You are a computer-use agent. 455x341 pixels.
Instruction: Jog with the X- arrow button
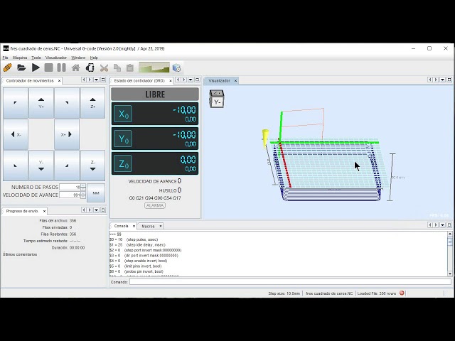coord(16,134)
